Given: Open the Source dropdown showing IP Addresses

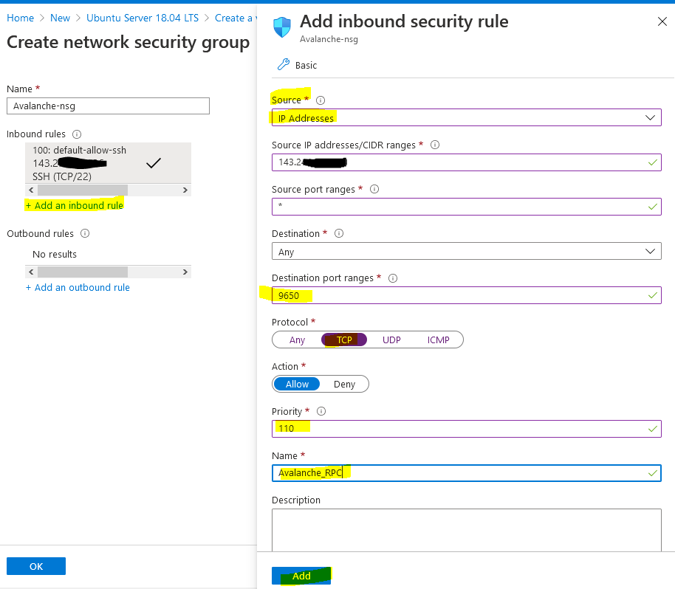Looking at the screenshot, I should [466, 118].
